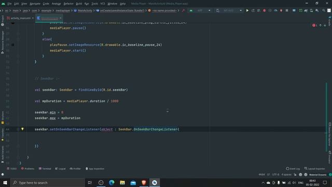Click the lightbulb quick-fix icon on line 44
This screenshot has width=332, height=187.
click(22, 129)
